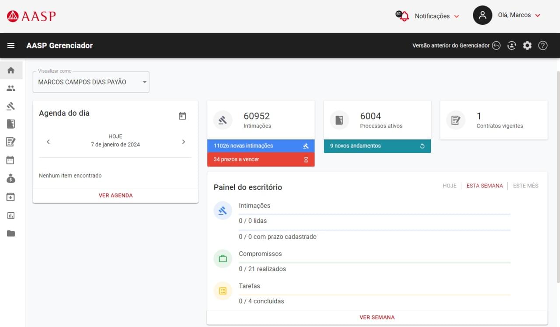Click the Intimações icon in Painel do escritório
560x327 pixels.
(223, 211)
